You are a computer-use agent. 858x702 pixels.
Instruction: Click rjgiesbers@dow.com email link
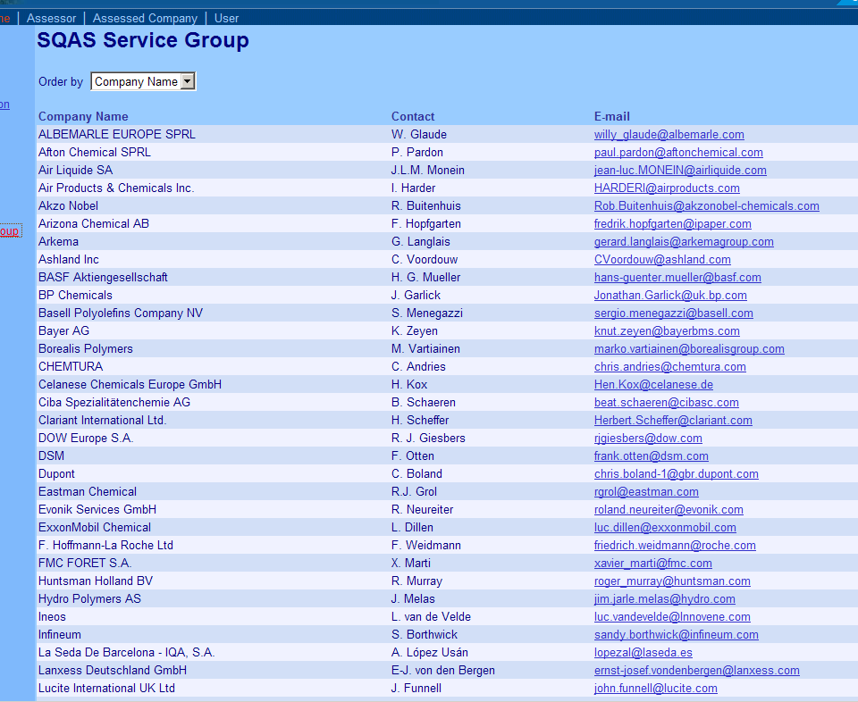pyautogui.click(x=648, y=438)
